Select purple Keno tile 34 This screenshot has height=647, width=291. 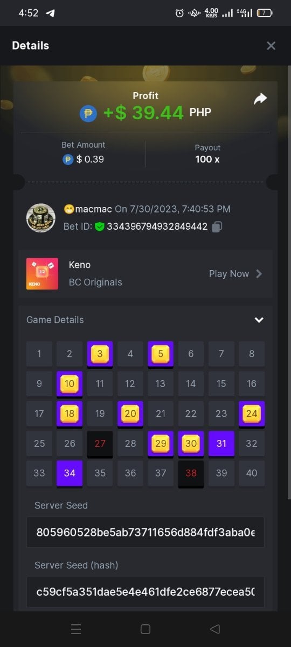tap(70, 474)
